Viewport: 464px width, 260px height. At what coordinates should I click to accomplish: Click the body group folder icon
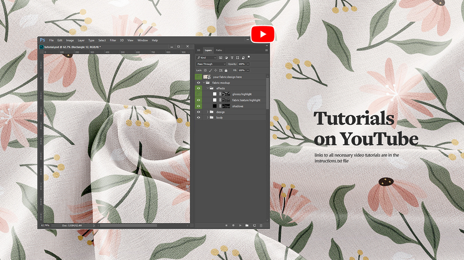(211, 117)
